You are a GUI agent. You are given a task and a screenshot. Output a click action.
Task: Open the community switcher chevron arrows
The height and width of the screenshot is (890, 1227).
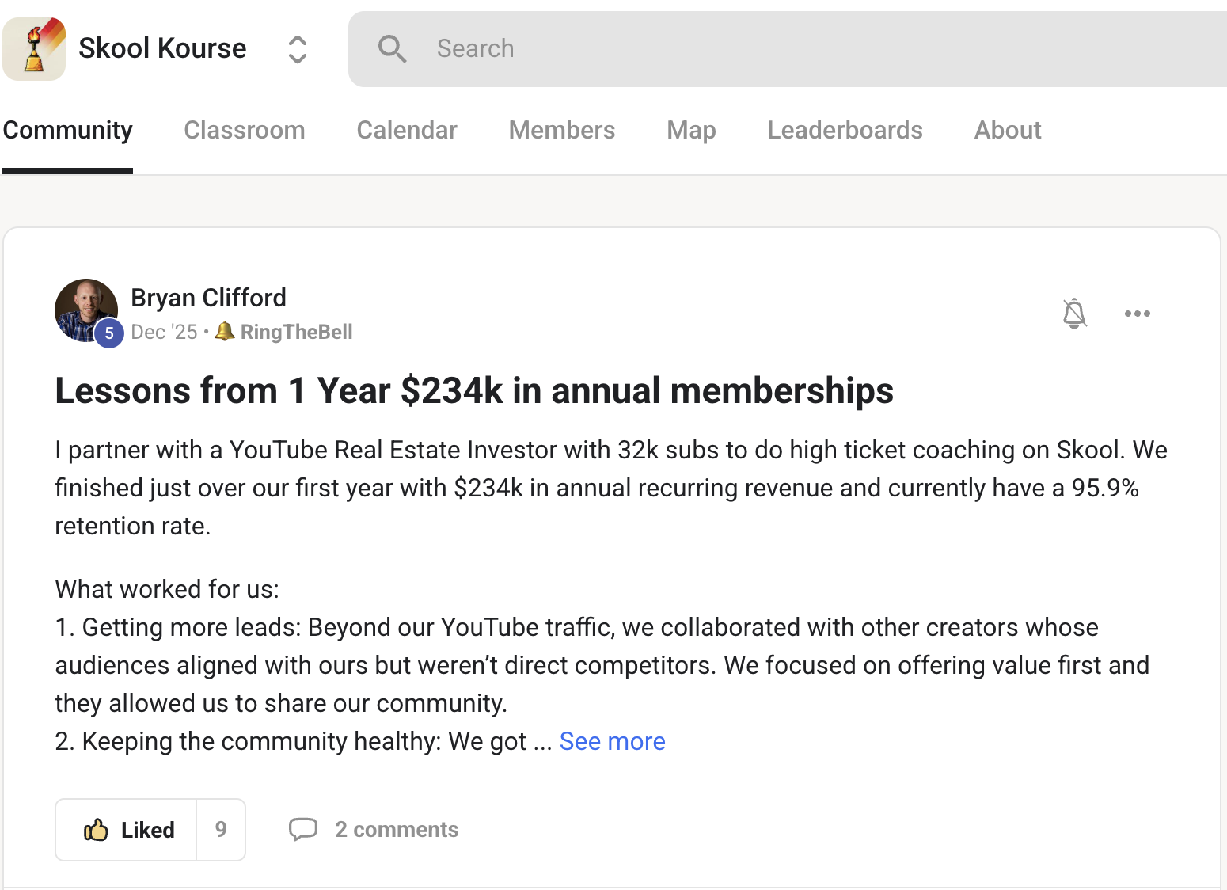coord(297,49)
